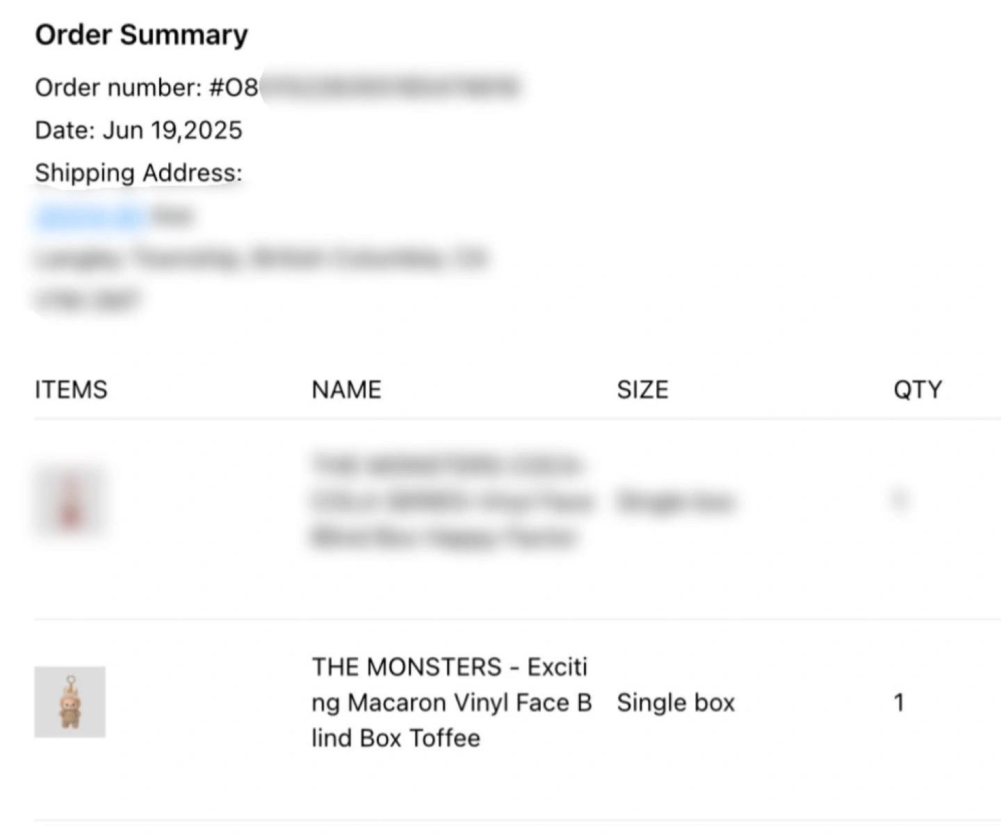Screen dimensions: 1001x836
Task: Click the QTY column header
Action: click(918, 389)
